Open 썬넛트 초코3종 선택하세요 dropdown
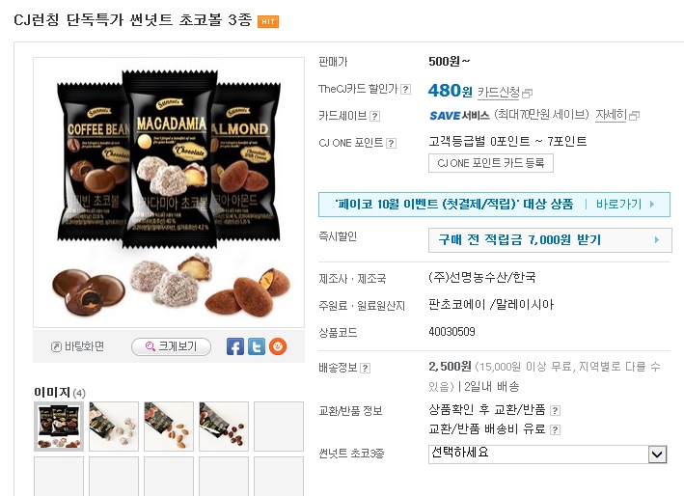Viewport: 684px width, 496px height. click(548, 455)
